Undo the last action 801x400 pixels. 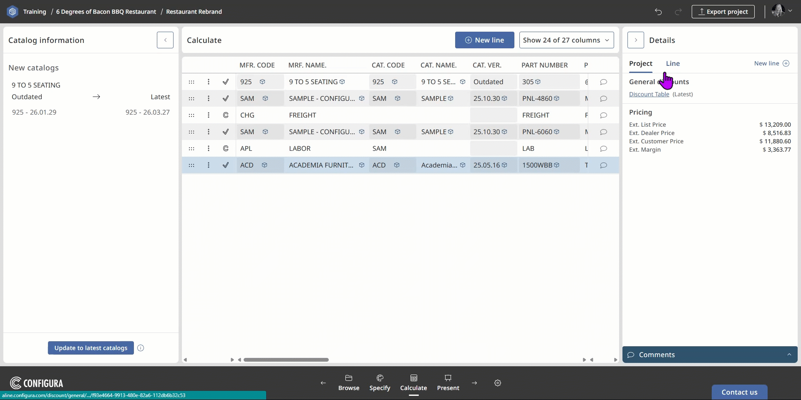point(658,12)
